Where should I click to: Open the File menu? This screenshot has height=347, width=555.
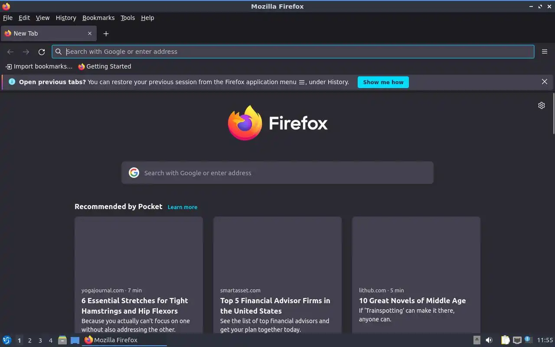point(8,18)
